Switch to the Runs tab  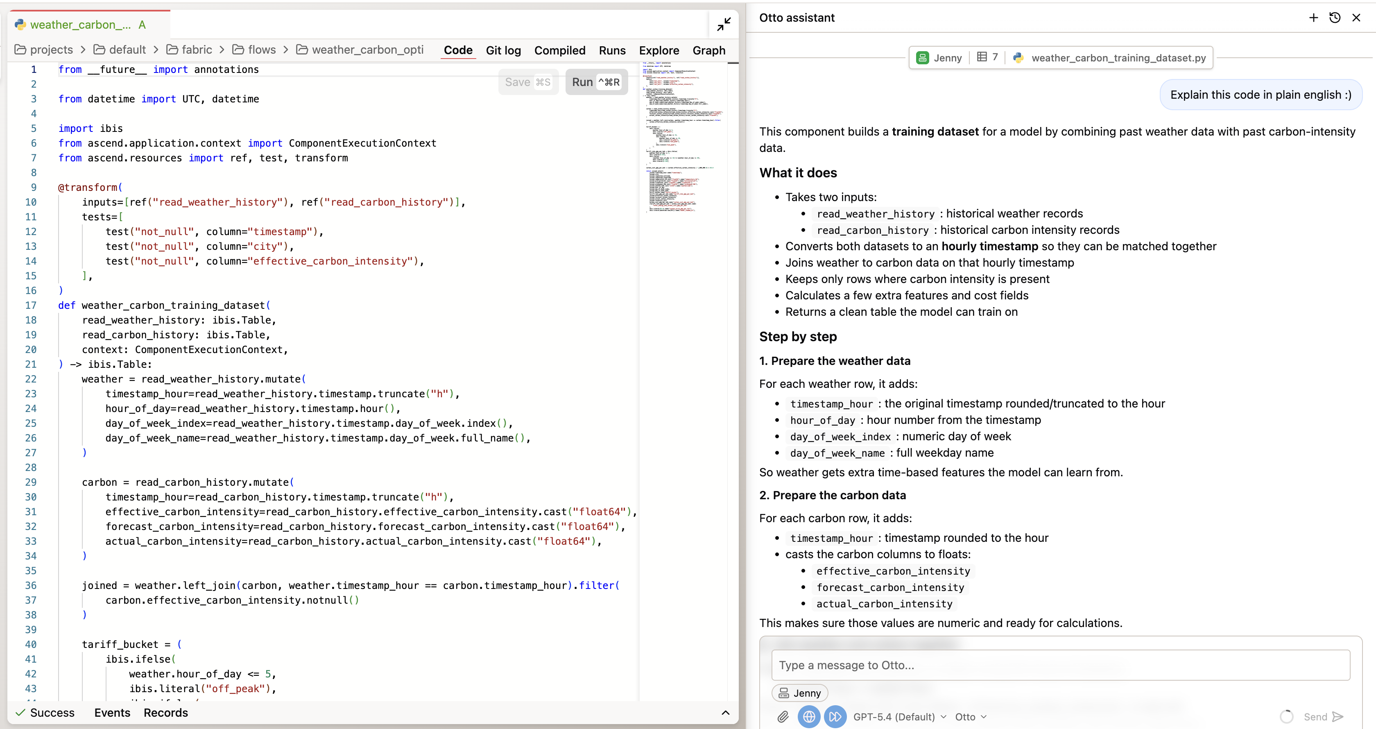click(612, 50)
